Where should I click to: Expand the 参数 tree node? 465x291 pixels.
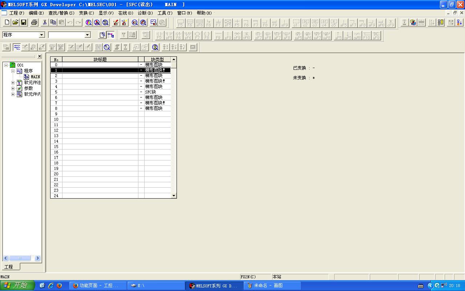(13, 88)
